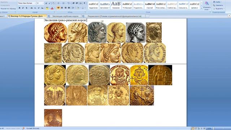Apply superscript formatting

click(x=39, y=8)
